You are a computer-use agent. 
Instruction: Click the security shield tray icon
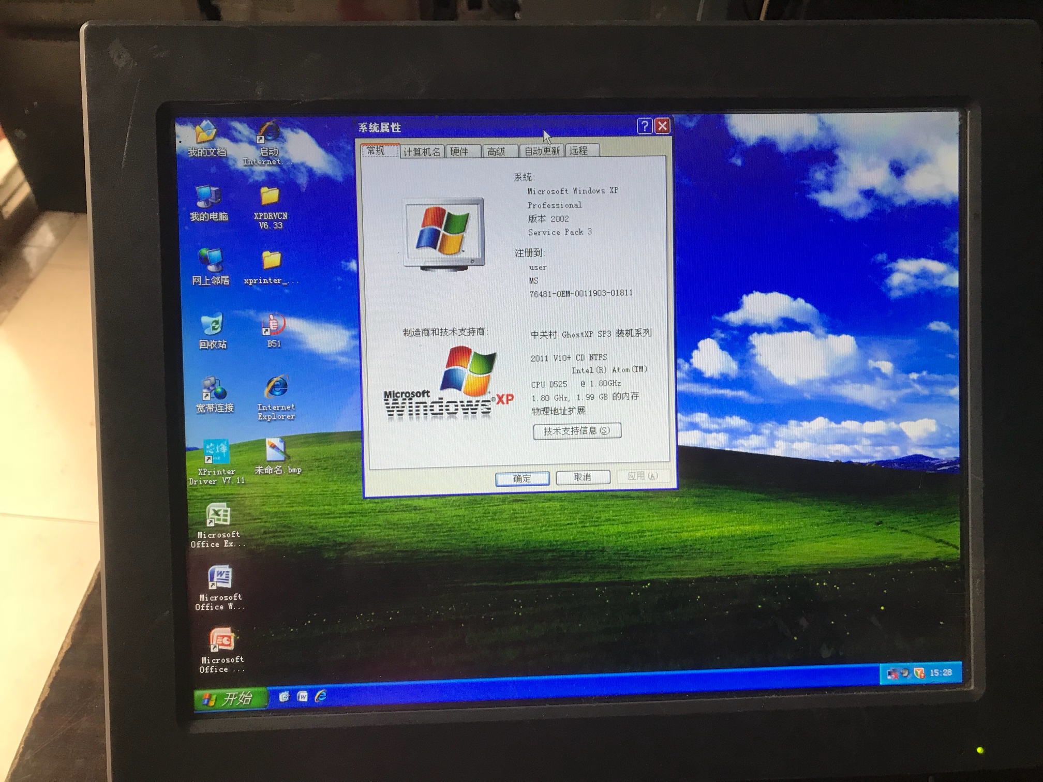tap(919, 673)
